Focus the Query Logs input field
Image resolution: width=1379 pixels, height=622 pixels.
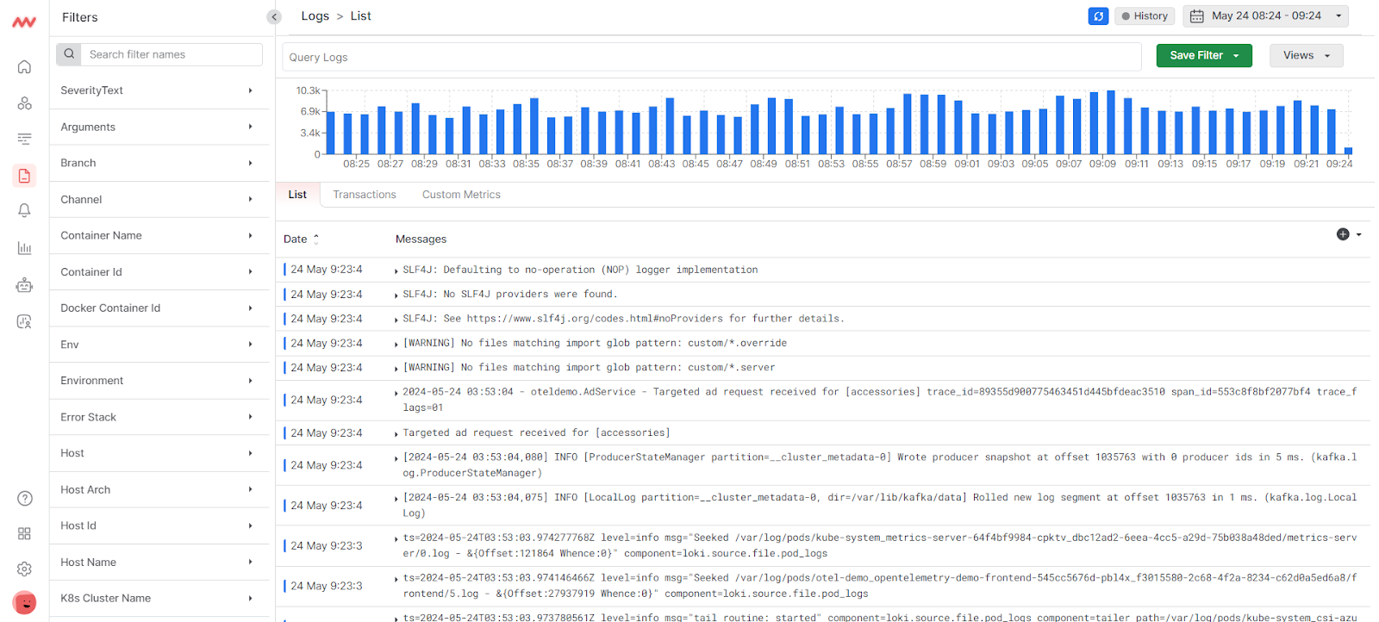point(712,57)
